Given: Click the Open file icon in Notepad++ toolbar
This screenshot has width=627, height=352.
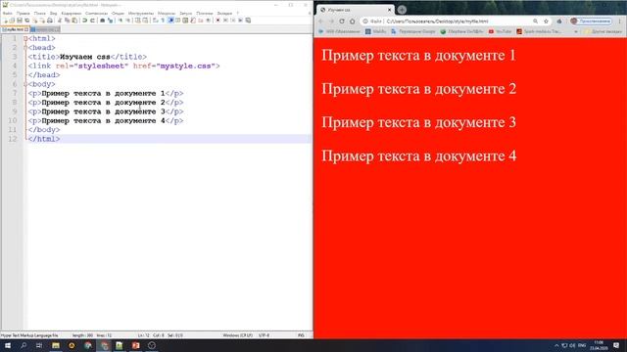Looking at the screenshot, I should [x=12, y=21].
